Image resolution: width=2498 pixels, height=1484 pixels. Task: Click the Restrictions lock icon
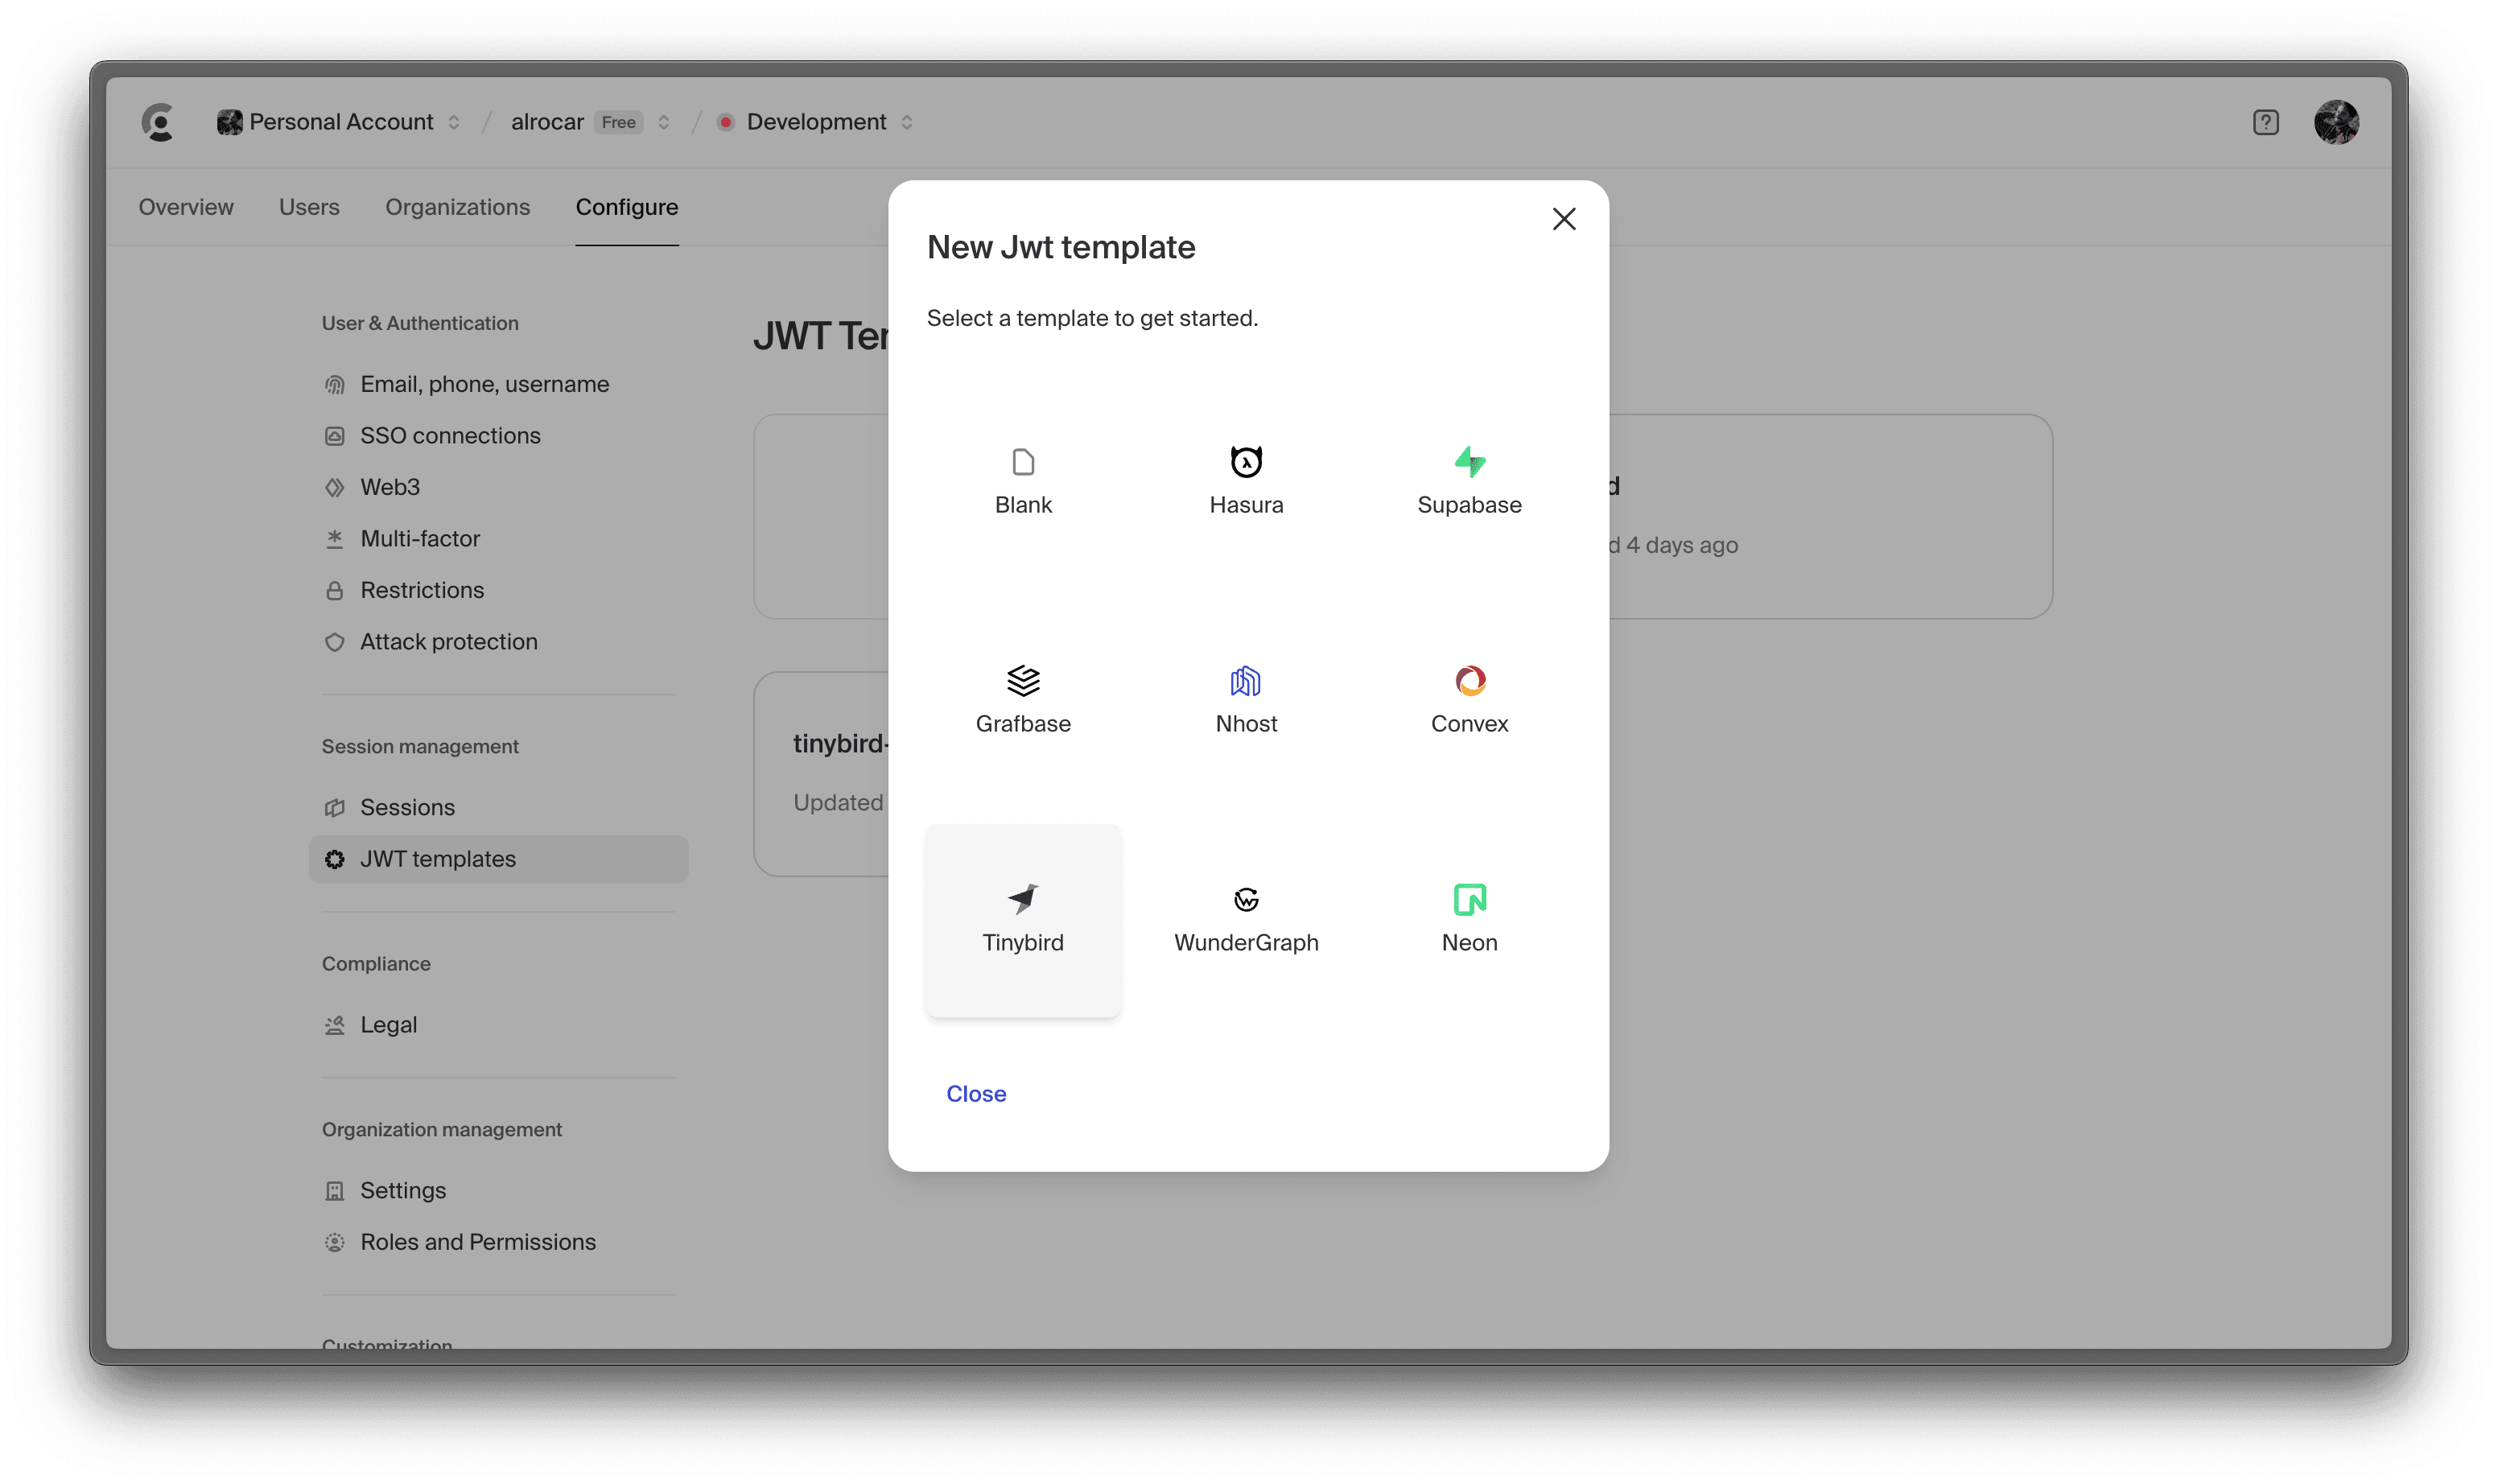[x=334, y=591]
